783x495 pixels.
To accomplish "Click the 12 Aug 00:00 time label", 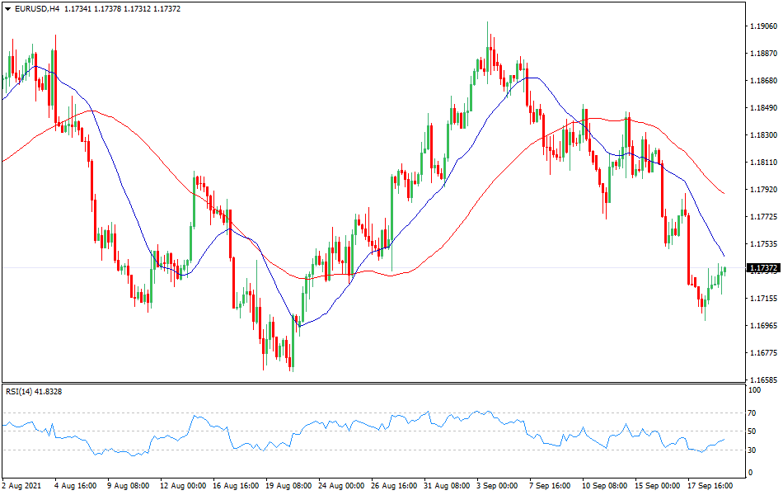I will [181, 486].
